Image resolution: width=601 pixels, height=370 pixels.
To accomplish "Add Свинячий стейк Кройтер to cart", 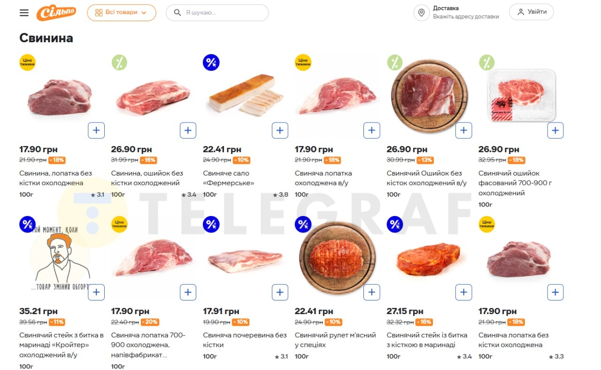I will click(96, 292).
